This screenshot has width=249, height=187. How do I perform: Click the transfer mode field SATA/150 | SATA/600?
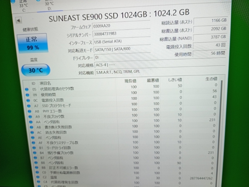(x=122, y=49)
